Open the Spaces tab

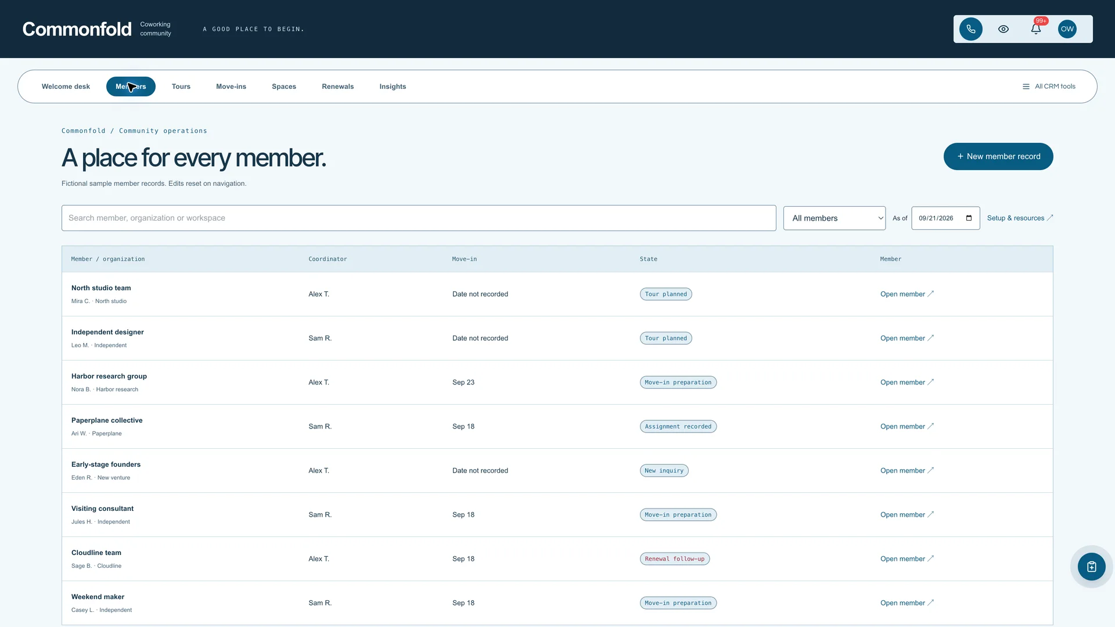pos(284,87)
